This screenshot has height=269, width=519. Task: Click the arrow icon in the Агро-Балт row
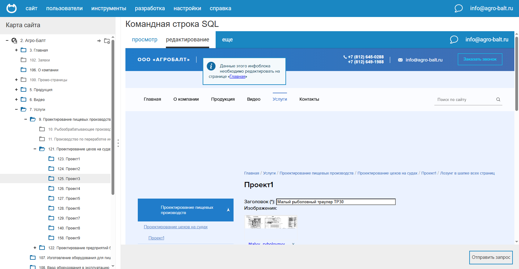coord(99,41)
